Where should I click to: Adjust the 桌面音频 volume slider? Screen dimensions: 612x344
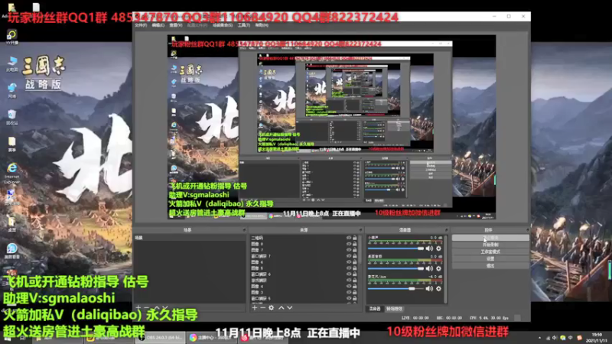point(396,268)
